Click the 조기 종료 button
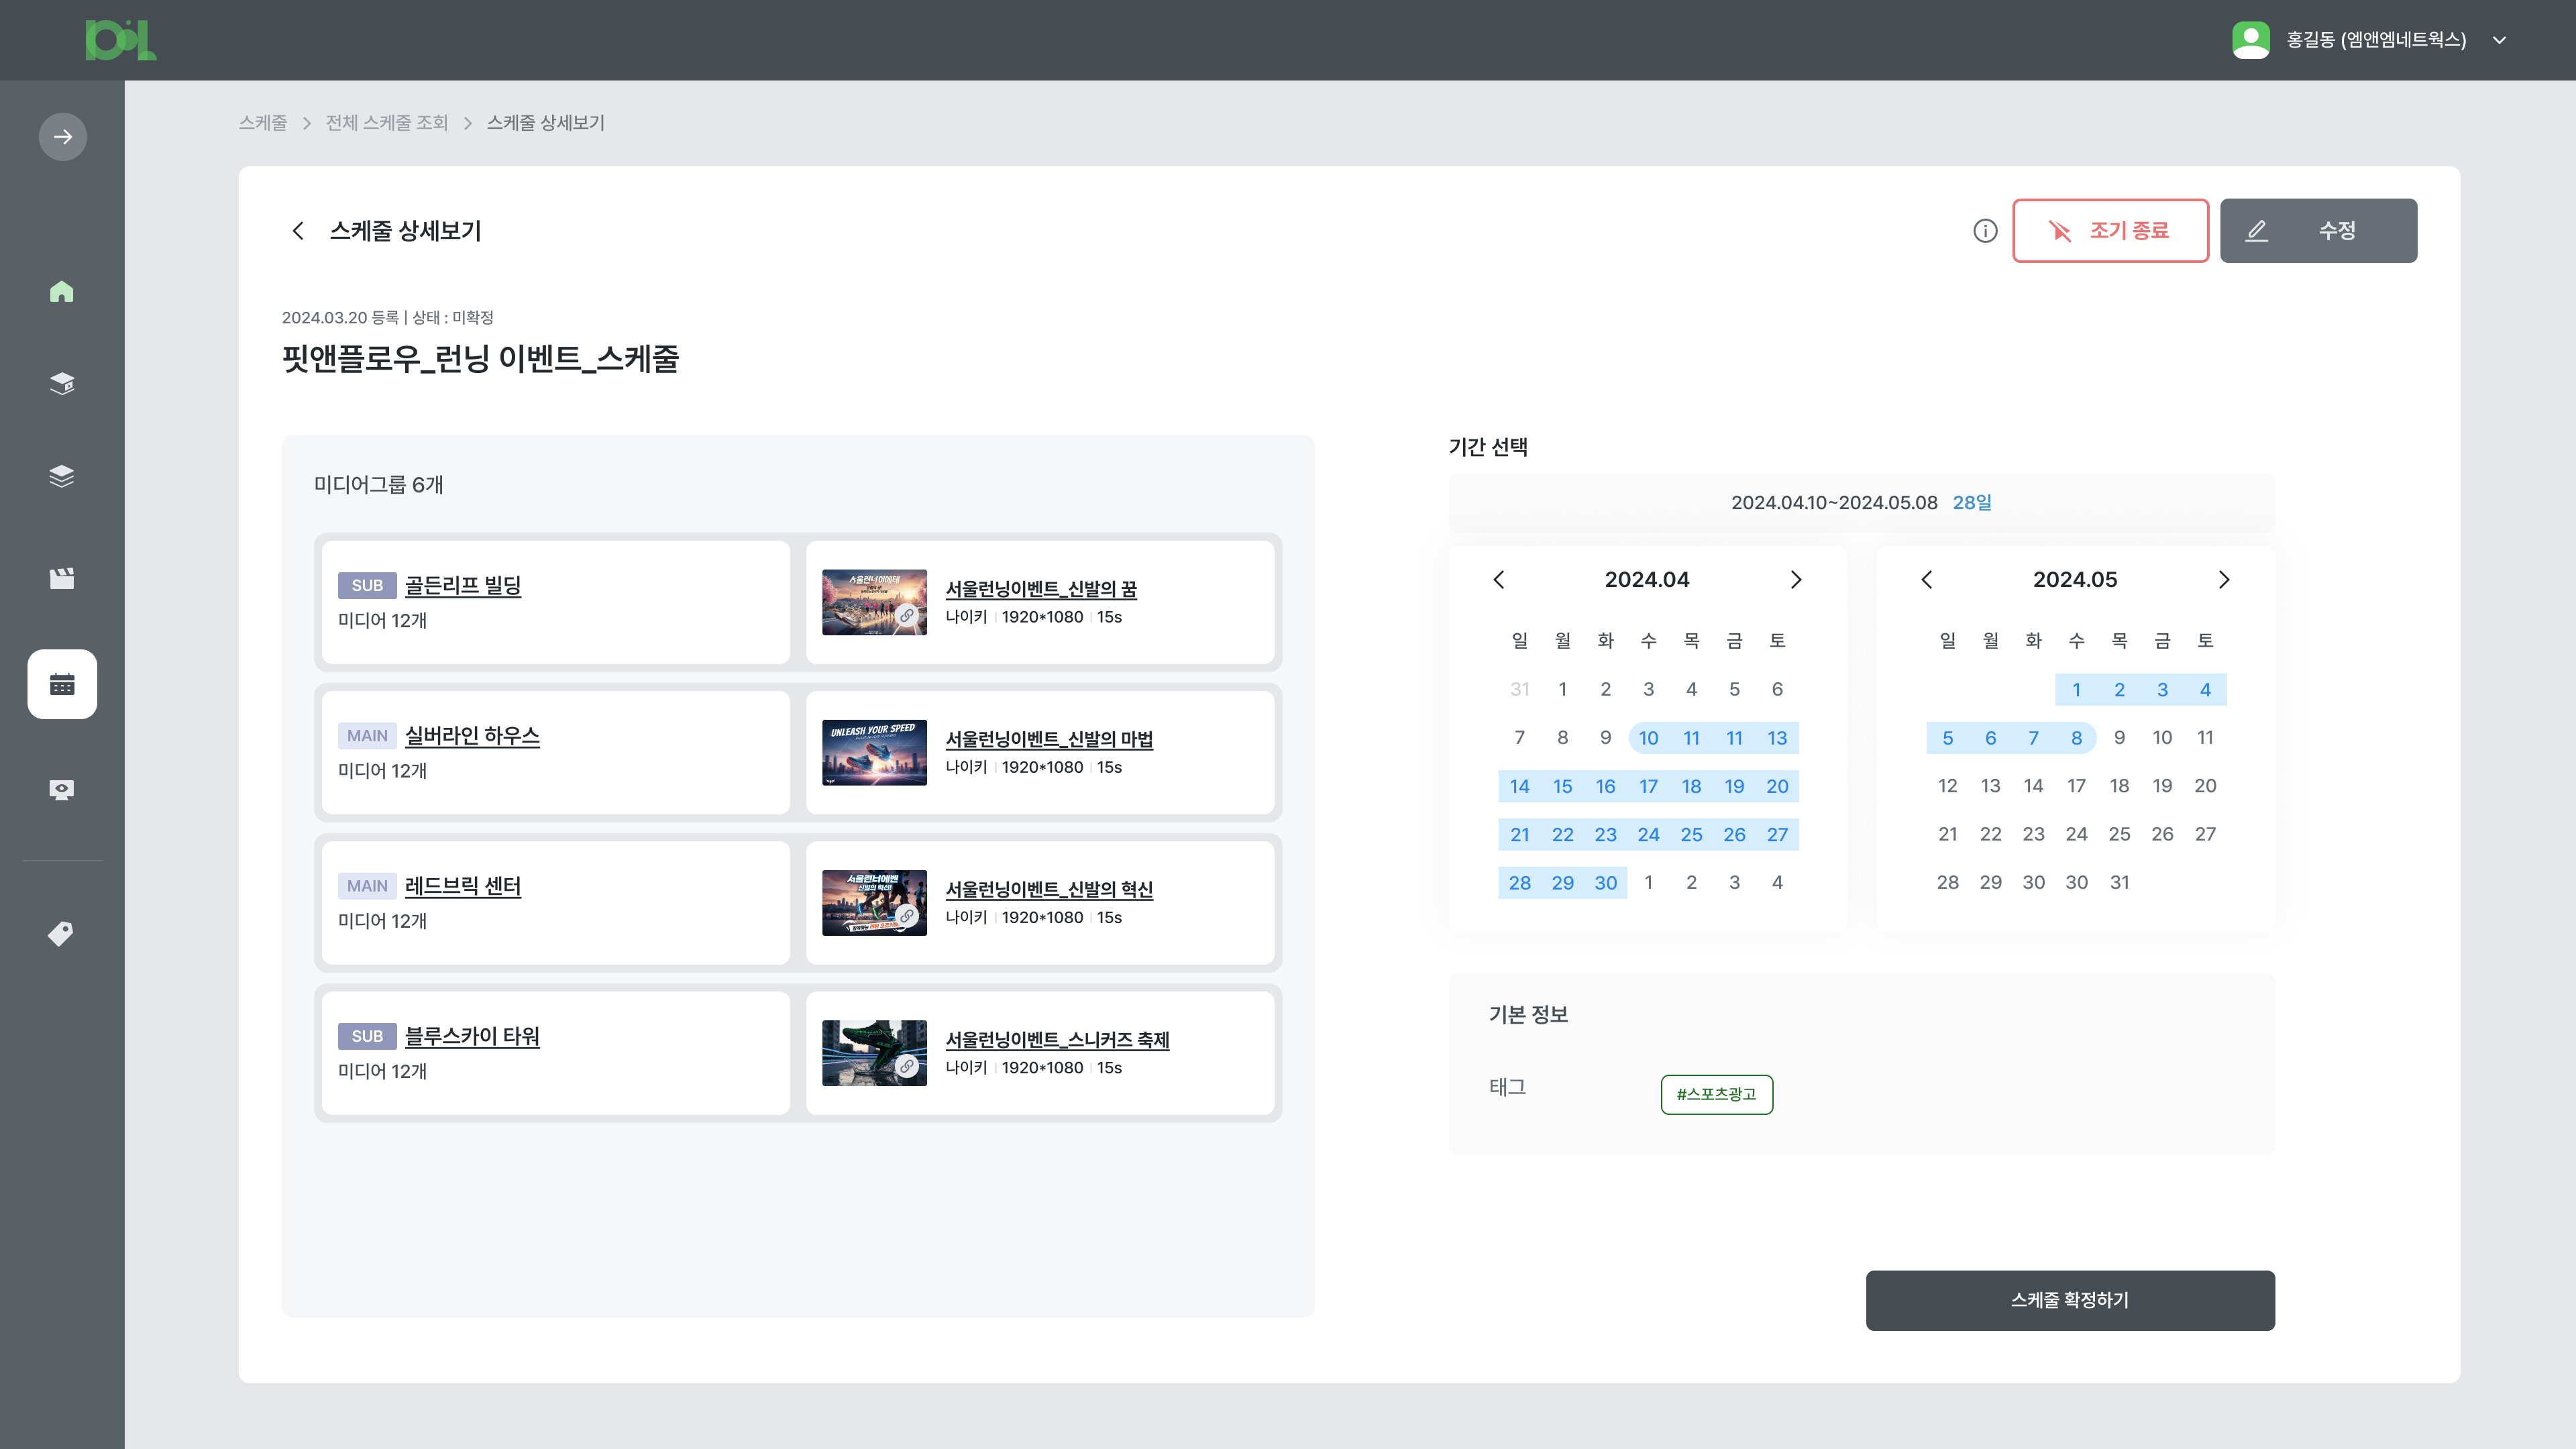Image resolution: width=2576 pixels, height=1449 pixels. (2110, 231)
